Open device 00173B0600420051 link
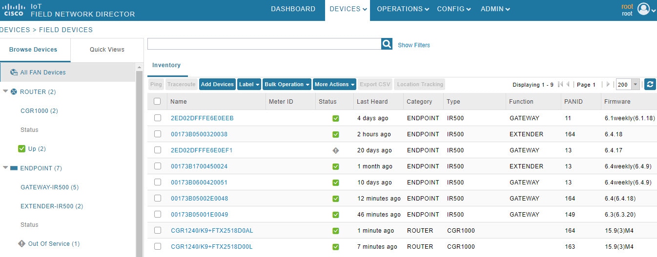This screenshot has height=257, width=657. [199, 183]
